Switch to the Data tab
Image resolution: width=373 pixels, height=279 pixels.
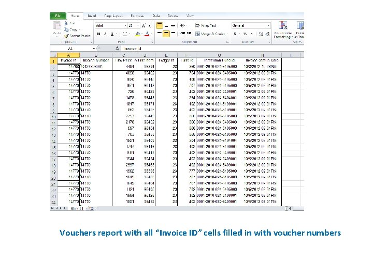[156, 16]
